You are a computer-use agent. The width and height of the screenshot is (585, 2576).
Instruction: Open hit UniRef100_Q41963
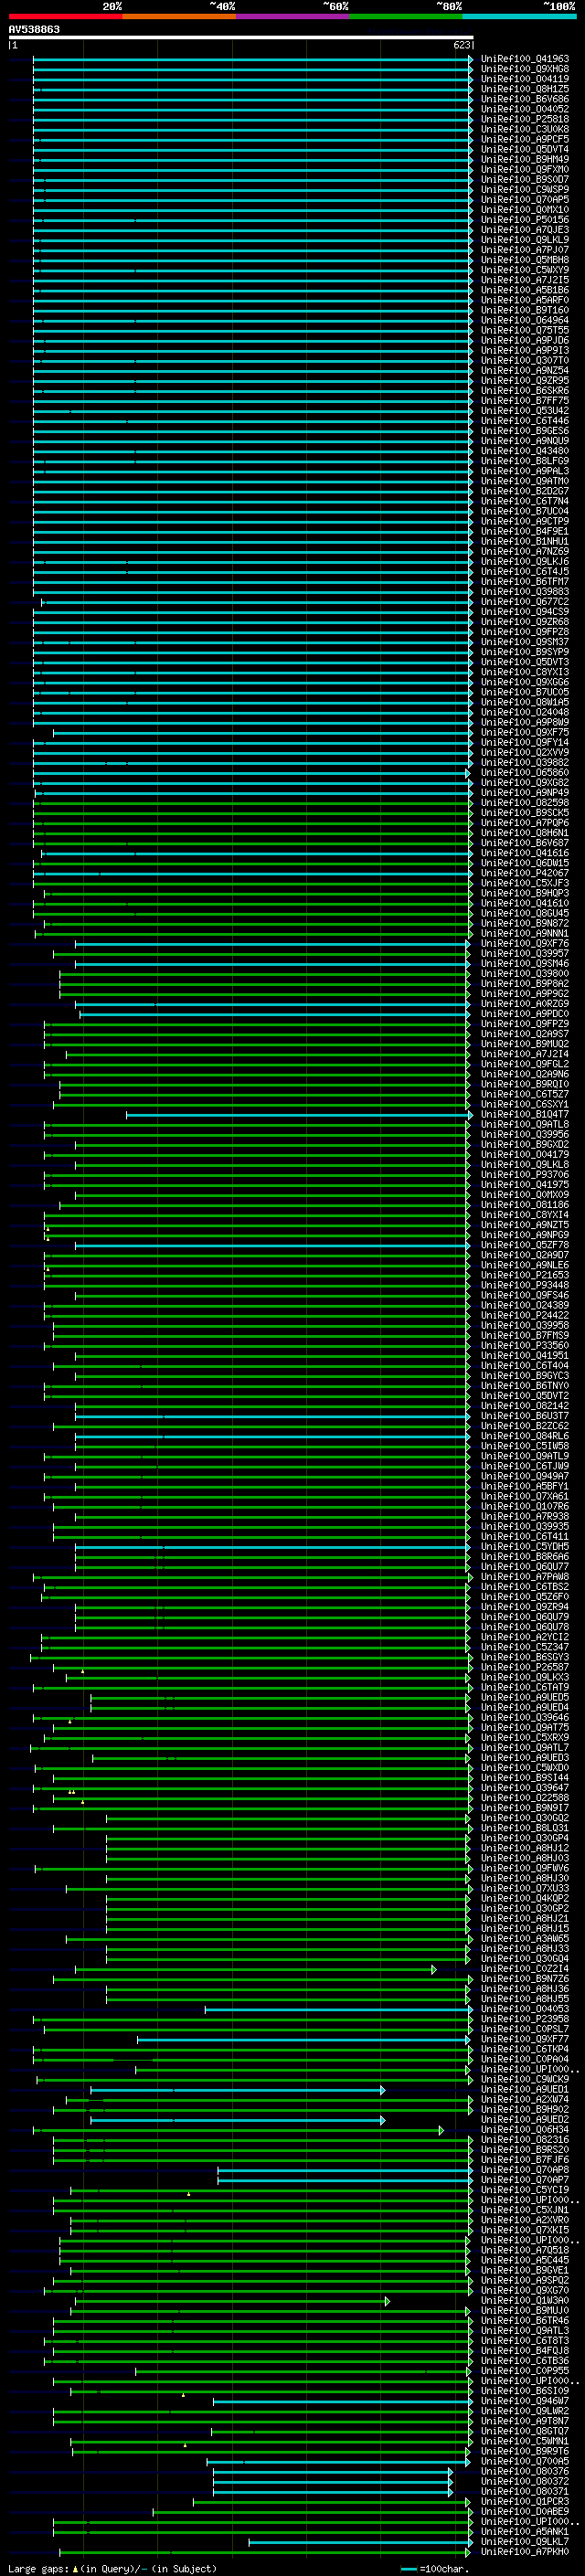(525, 59)
